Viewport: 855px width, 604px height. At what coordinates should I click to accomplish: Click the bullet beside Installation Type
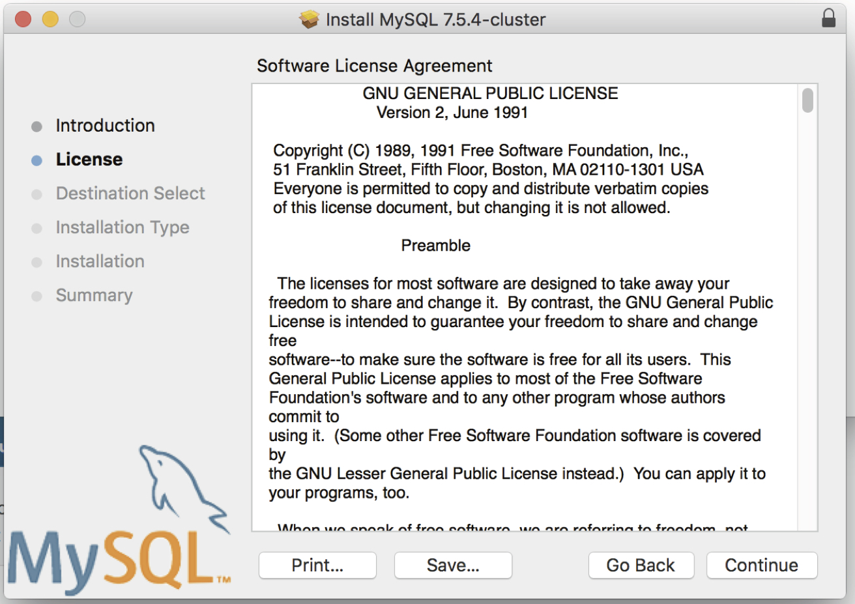click(37, 228)
